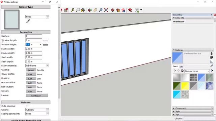
Task: Click measure icon next to Window length
Action: pyautogui.click(x=46, y=41)
